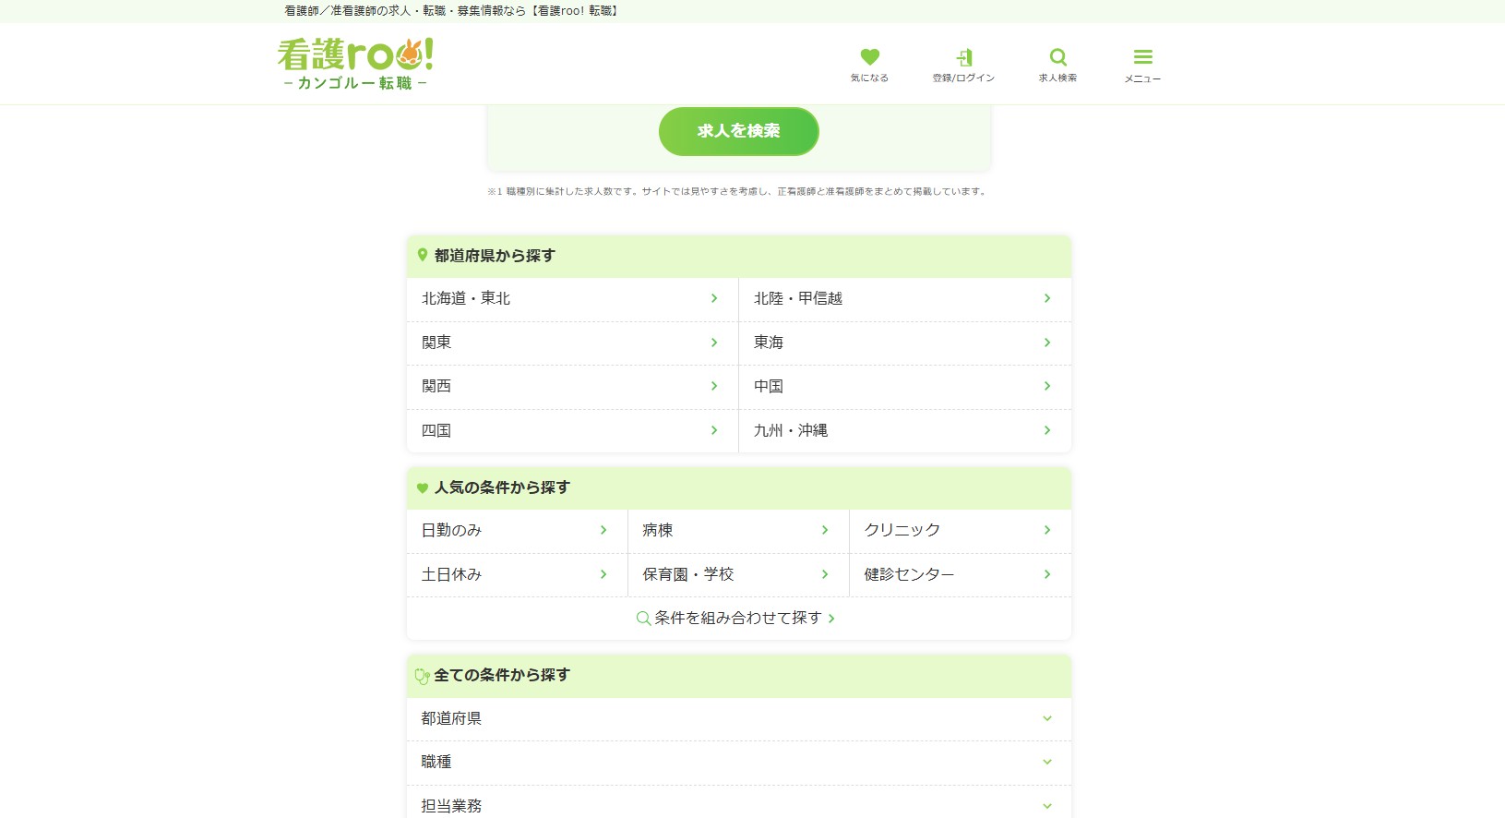Select the 九州・沖縄 region
This screenshot has height=818, width=1505.
pos(904,430)
